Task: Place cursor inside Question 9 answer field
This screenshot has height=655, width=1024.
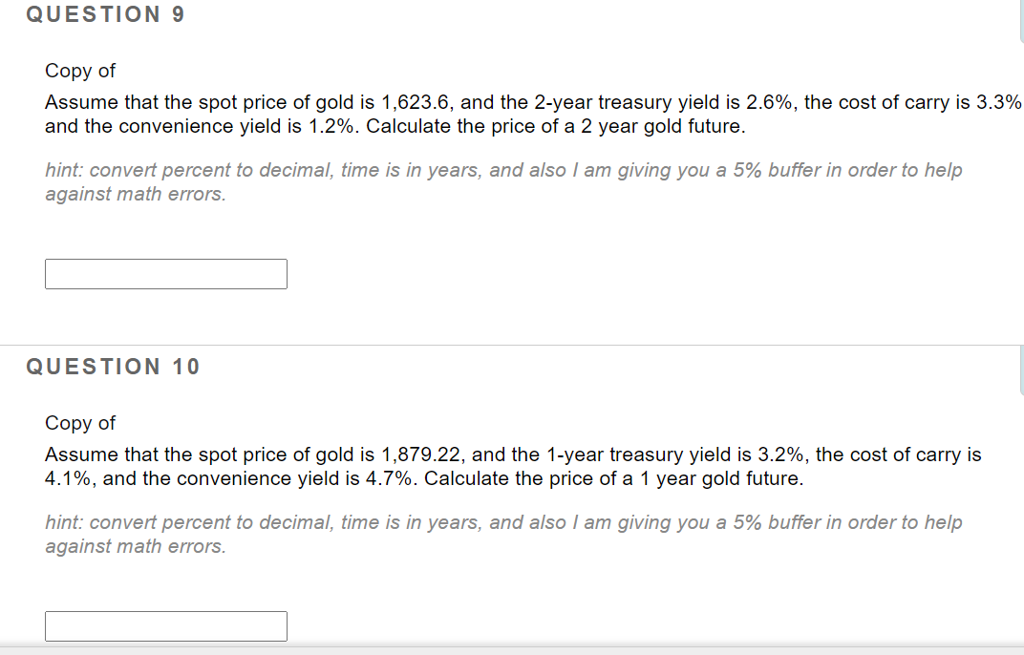Action: [x=165, y=274]
